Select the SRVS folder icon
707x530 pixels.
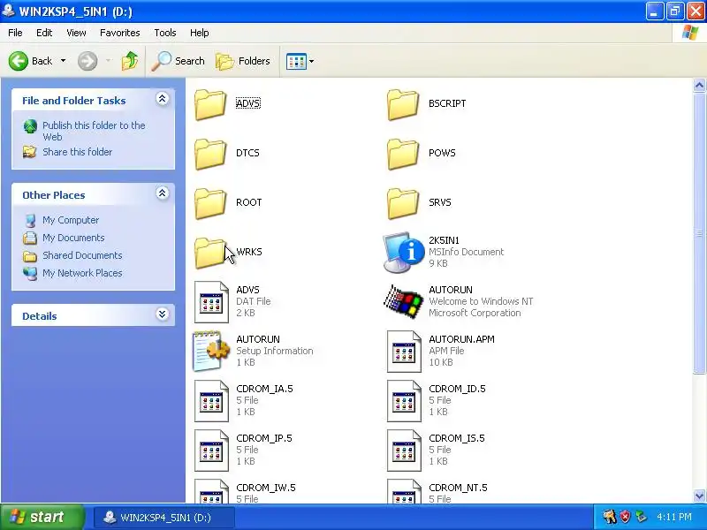click(x=403, y=204)
